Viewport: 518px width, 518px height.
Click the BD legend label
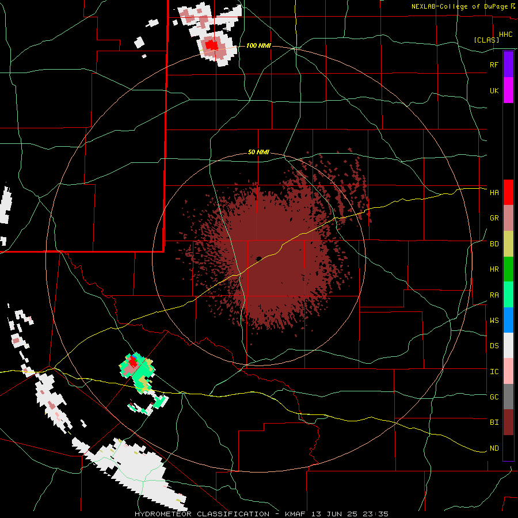pos(494,244)
